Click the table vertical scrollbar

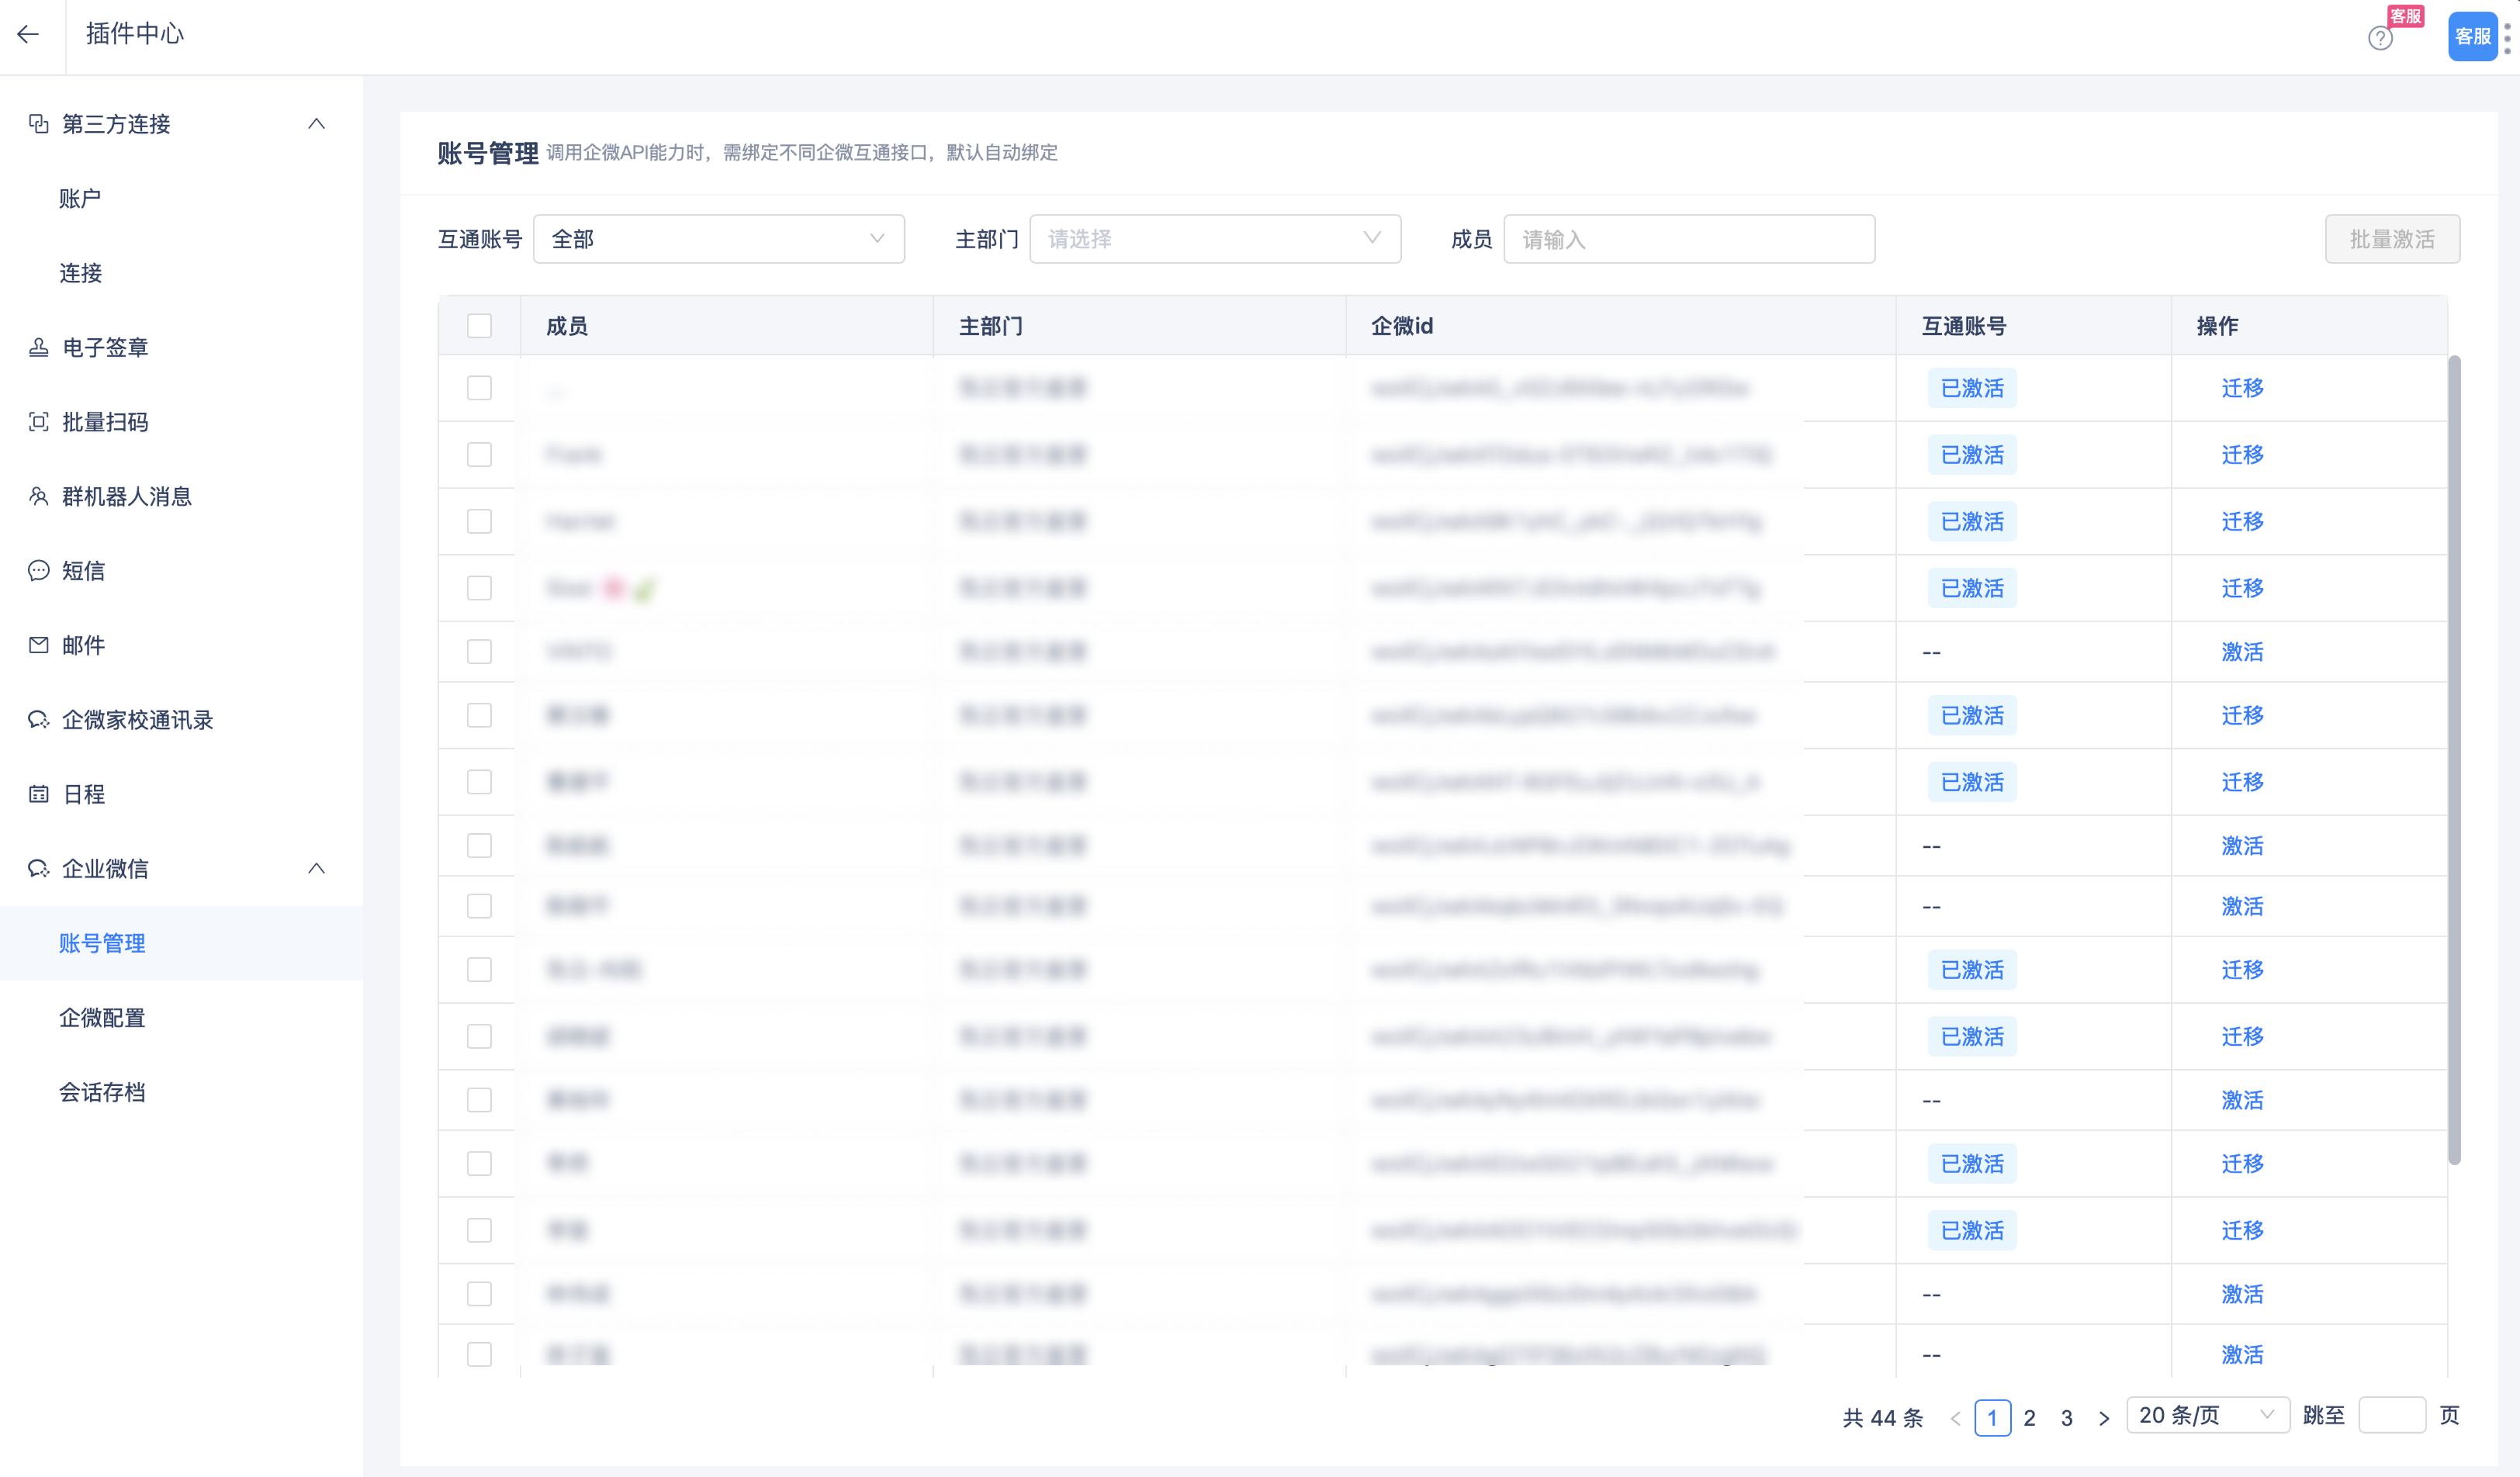pos(2453,760)
